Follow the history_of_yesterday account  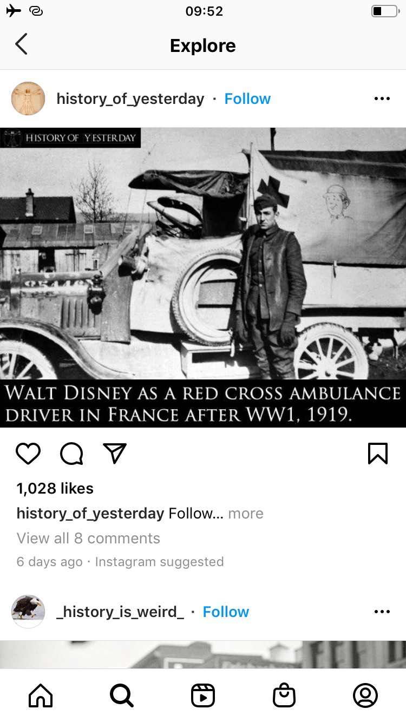click(x=247, y=99)
